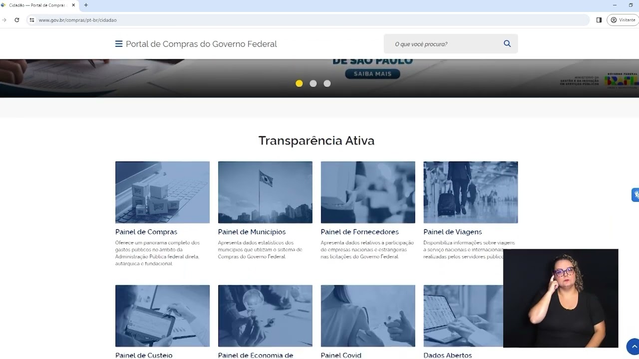The width and height of the screenshot is (639, 359).
Task: Click the VLibras accessibility hand icon
Action: (x=636, y=194)
